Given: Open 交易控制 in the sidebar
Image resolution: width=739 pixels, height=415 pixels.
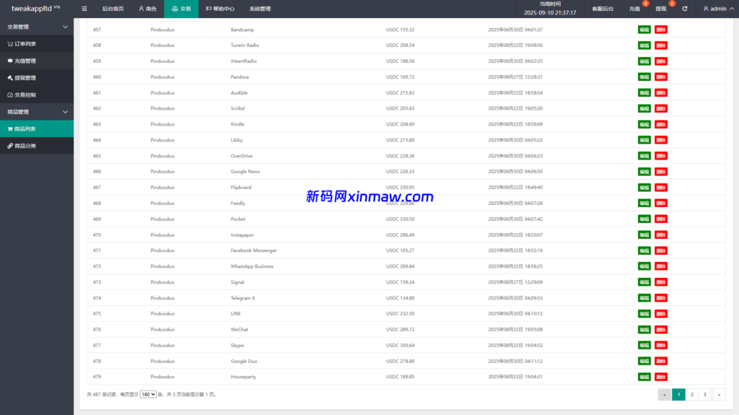Looking at the screenshot, I should click(37, 95).
